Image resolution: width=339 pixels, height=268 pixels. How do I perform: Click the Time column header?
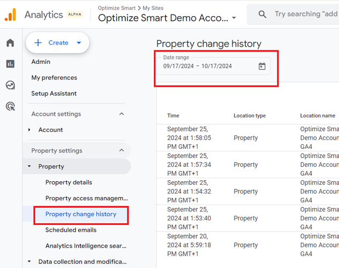tap(173, 116)
